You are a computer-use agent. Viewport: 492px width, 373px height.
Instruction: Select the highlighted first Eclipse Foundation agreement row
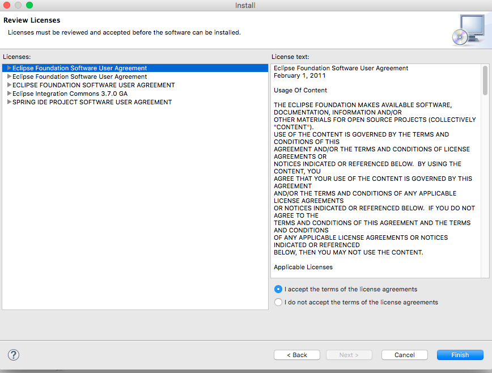click(135, 68)
